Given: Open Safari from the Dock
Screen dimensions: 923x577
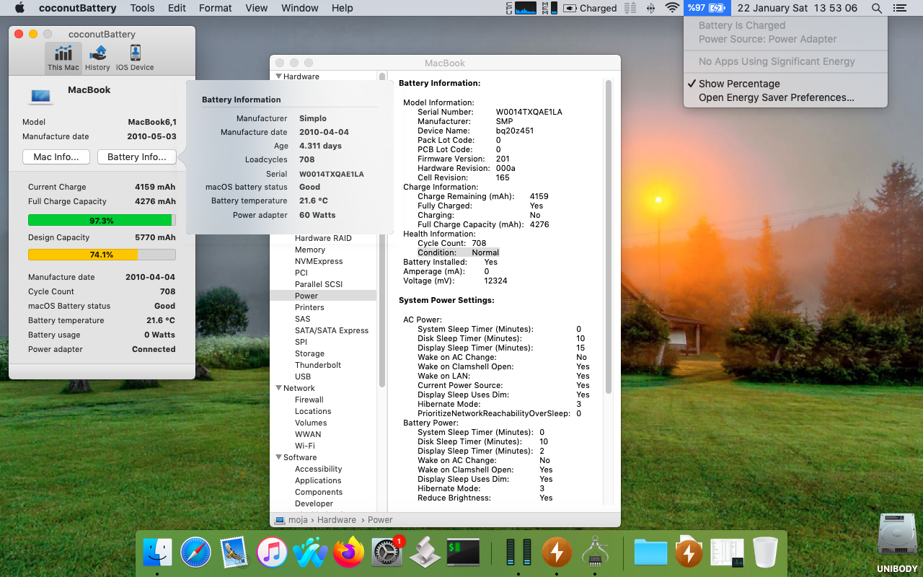Looking at the screenshot, I should [195, 553].
